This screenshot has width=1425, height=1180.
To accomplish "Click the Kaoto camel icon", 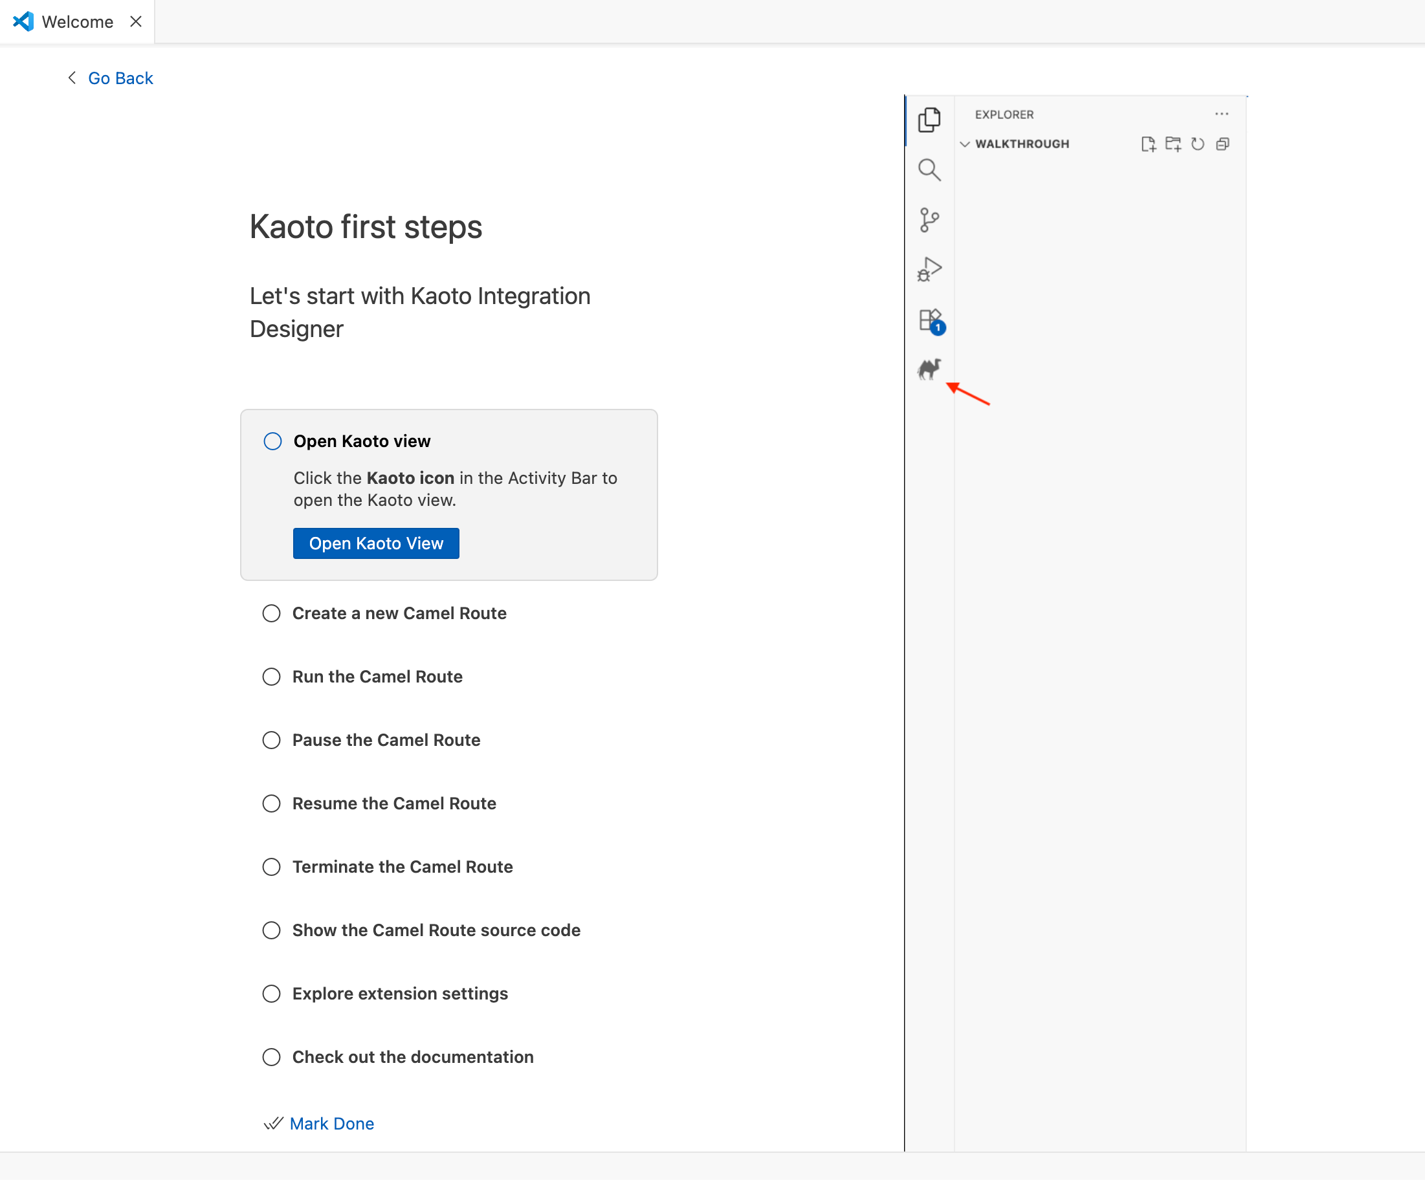I will coord(929,369).
